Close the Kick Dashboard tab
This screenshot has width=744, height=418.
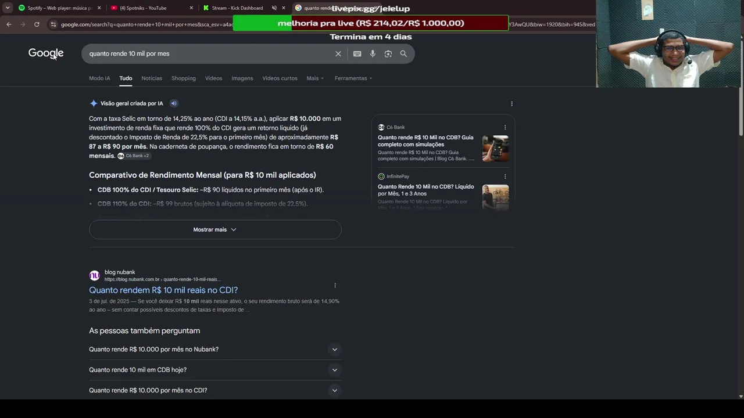point(284,8)
